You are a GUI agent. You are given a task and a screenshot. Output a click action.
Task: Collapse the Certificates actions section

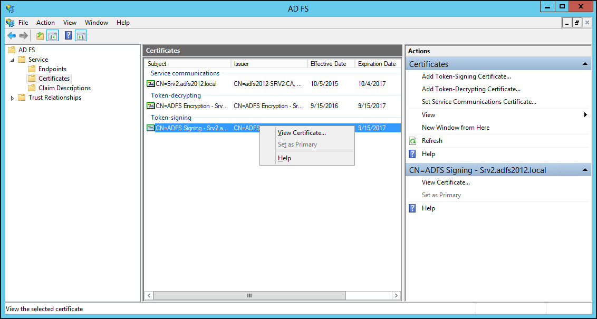pyautogui.click(x=585, y=64)
